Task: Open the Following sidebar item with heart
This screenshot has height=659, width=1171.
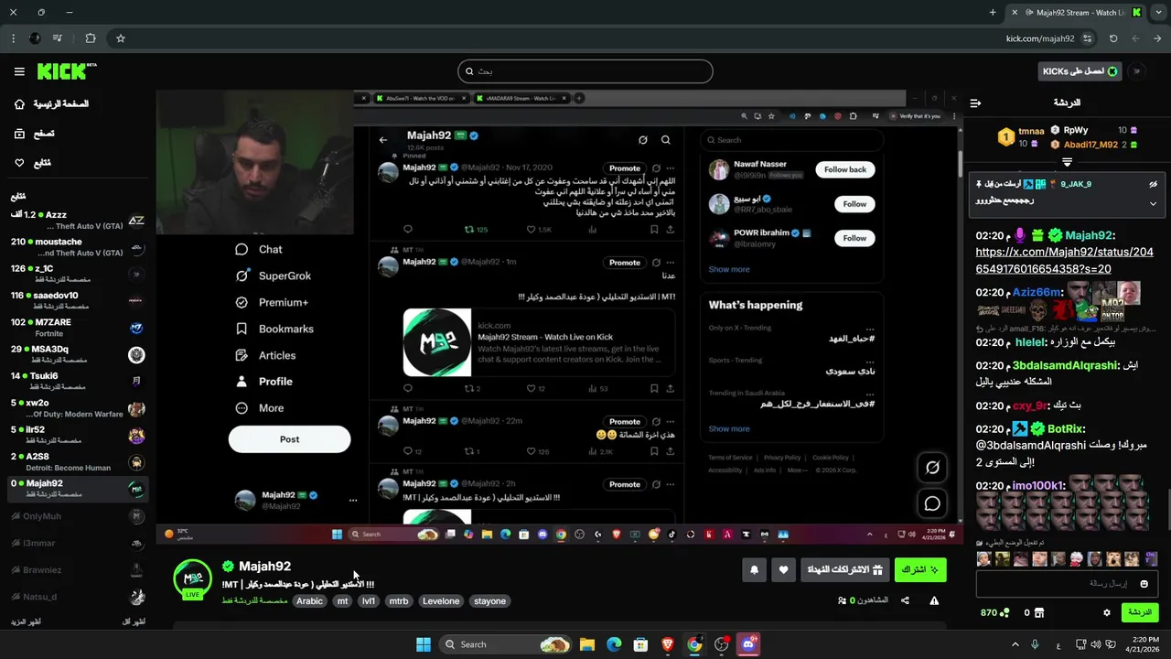Action: (32, 163)
